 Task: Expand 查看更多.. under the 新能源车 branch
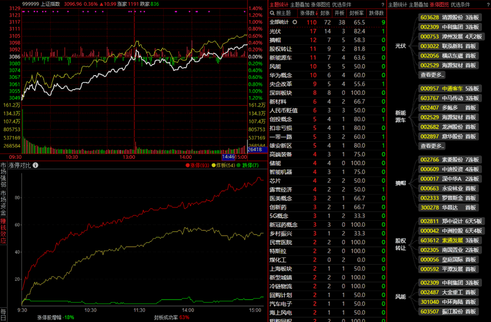pyautogui.click(x=432, y=146)
